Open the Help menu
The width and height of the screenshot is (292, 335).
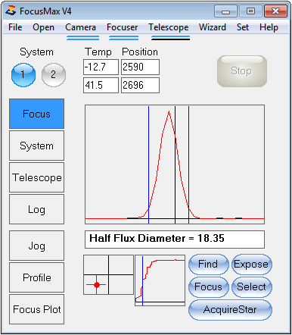pos(269,27)
